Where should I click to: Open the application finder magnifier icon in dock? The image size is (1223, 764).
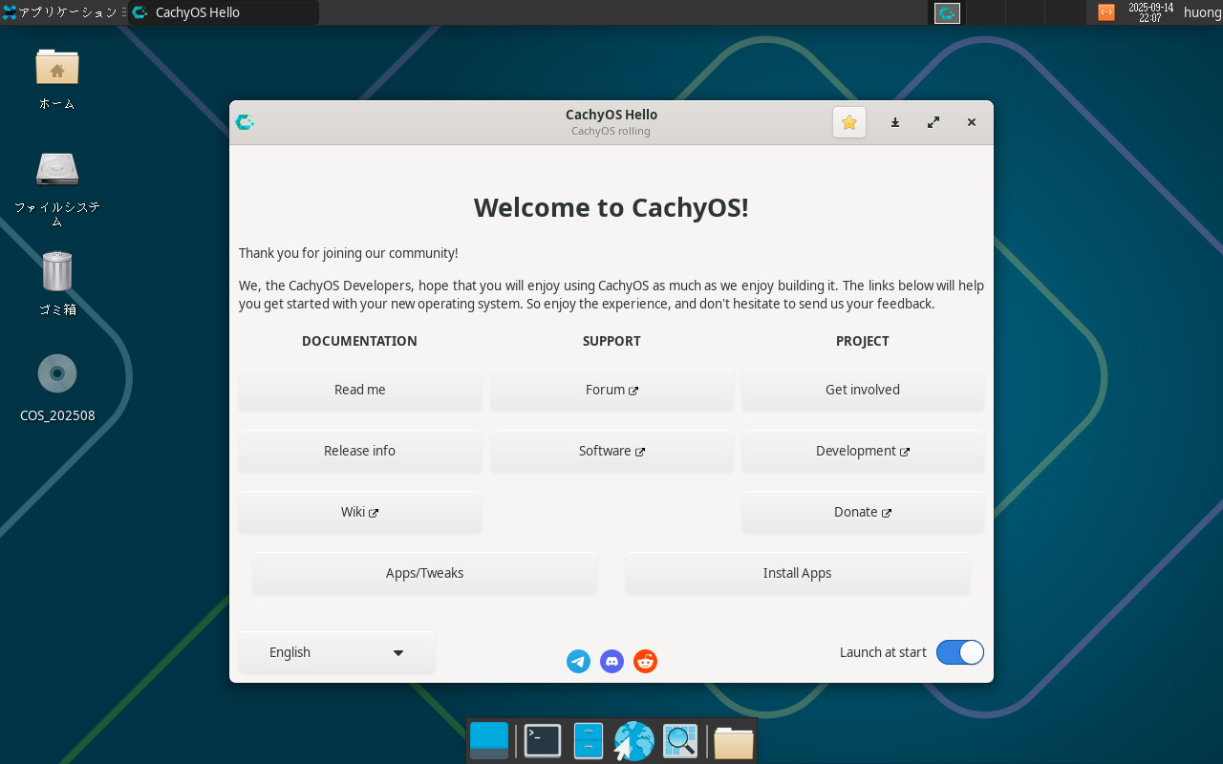(680, 741)
